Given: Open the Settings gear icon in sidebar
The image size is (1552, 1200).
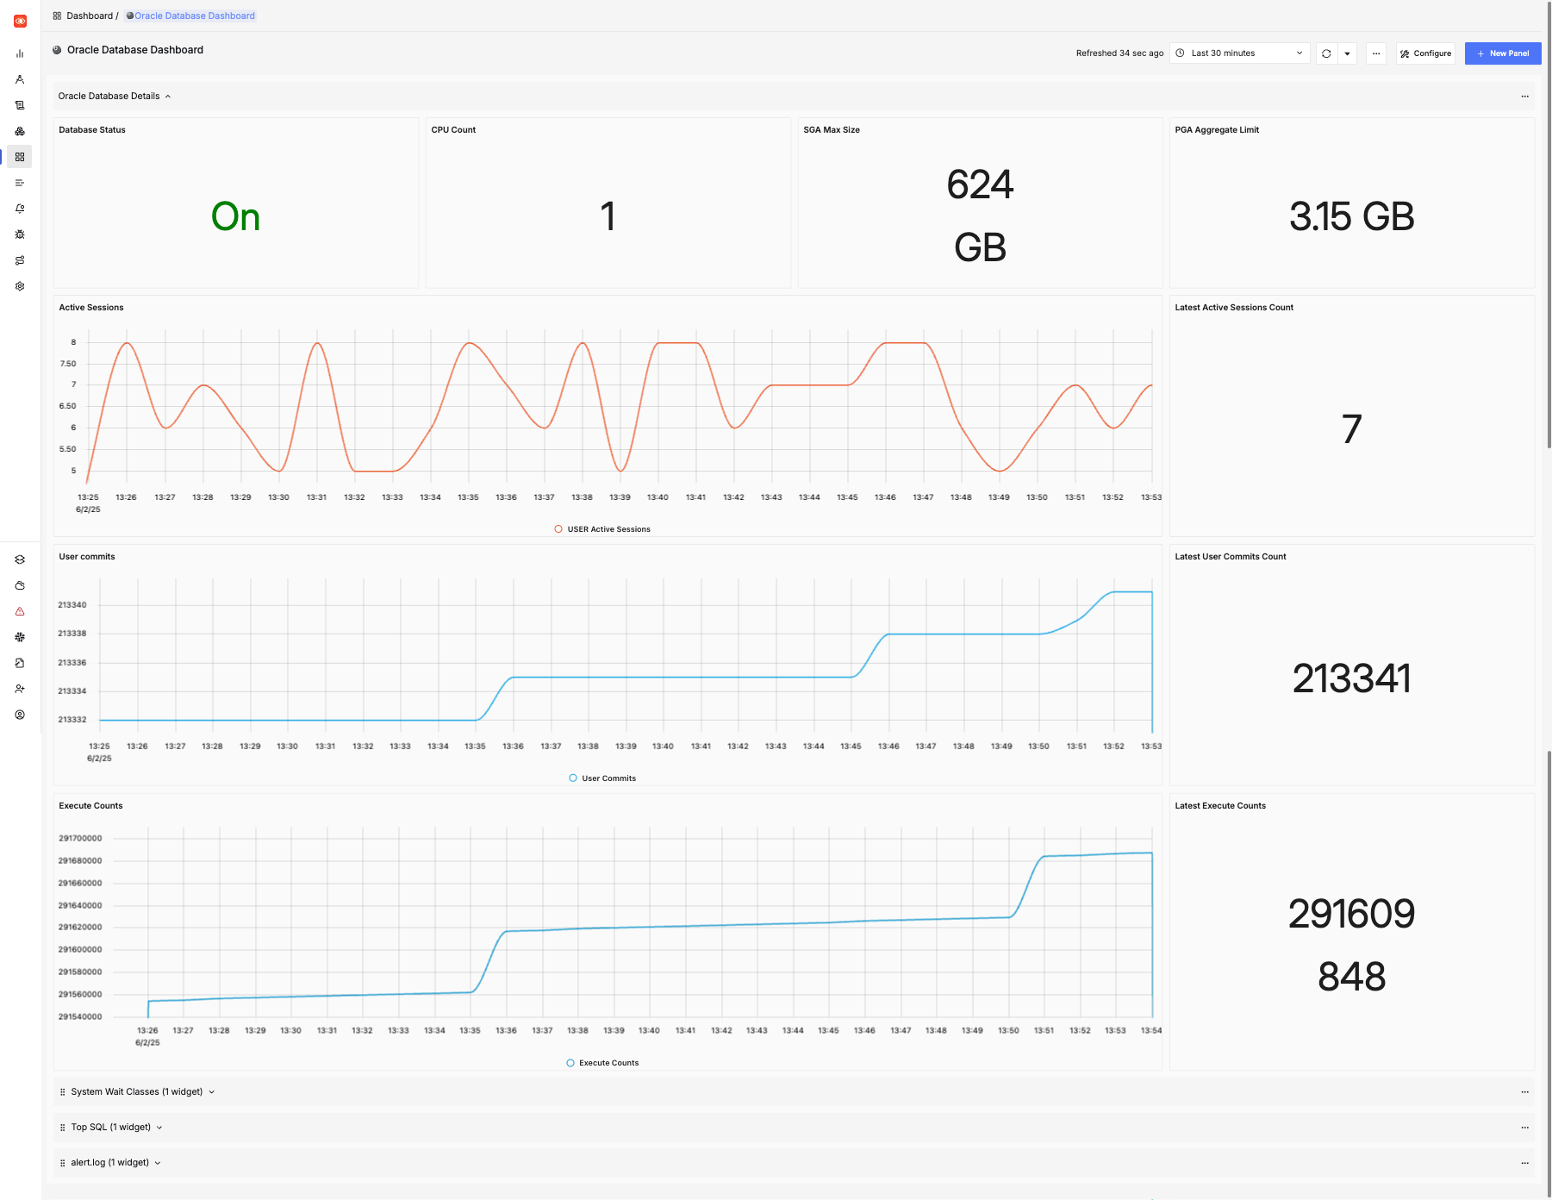Looking at the screenshot, I should [x=20, y=285].
